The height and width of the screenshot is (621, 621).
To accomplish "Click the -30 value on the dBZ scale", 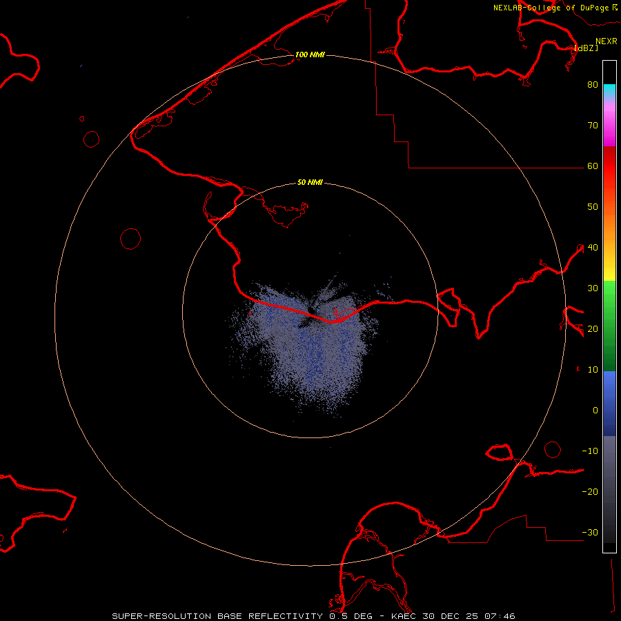I will pos(590,533).
